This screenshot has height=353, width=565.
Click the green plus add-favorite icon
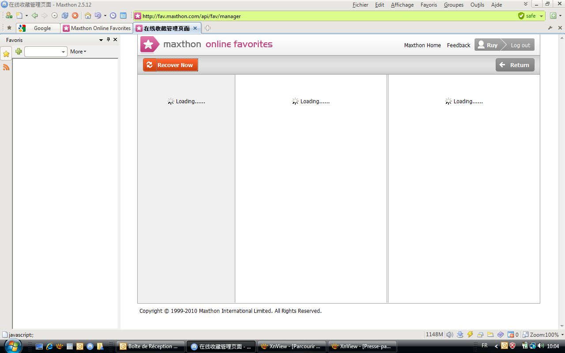point(19,51)
